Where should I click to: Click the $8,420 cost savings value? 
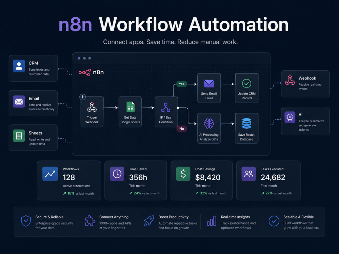tap(208, 177)
